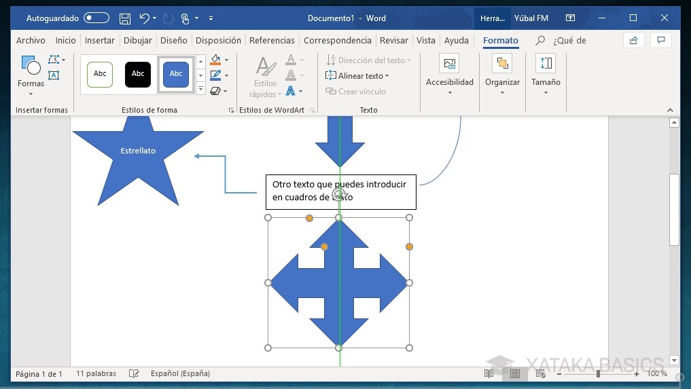Open Shape Fill color dropdown arrow
691x389 pixels.
pyautogui.click(x=226, y=60)
